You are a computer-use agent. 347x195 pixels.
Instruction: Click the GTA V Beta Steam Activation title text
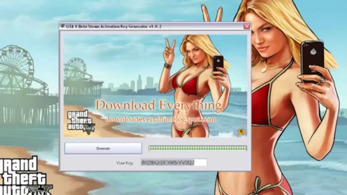(x=113, y=26)
